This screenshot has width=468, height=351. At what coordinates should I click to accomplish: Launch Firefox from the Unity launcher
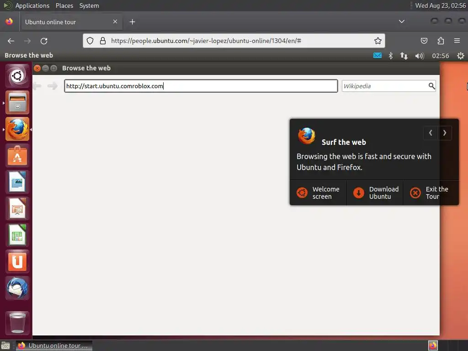(x=17, y=129)
